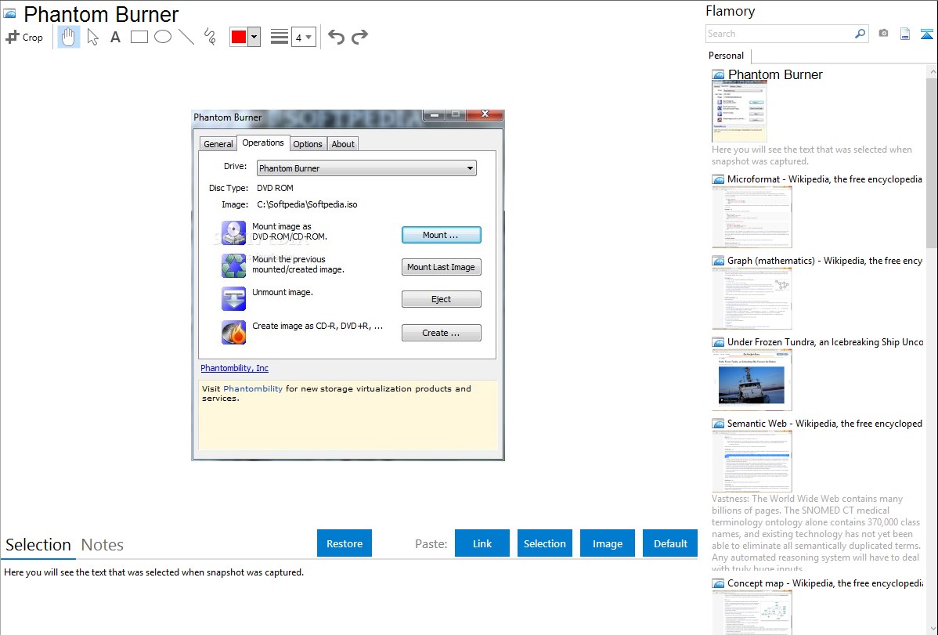Click the Eject button
The height and width of the screenshot is (635, 938).
click(441, 299)
